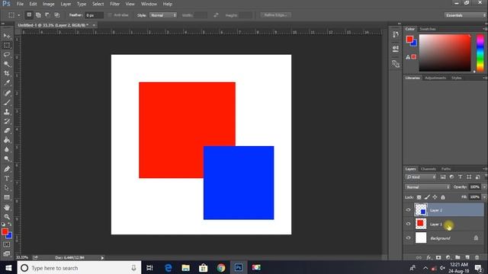Delete layer trash icon in Layers panel
488x274 pixels.
click(x=477, y=257)
